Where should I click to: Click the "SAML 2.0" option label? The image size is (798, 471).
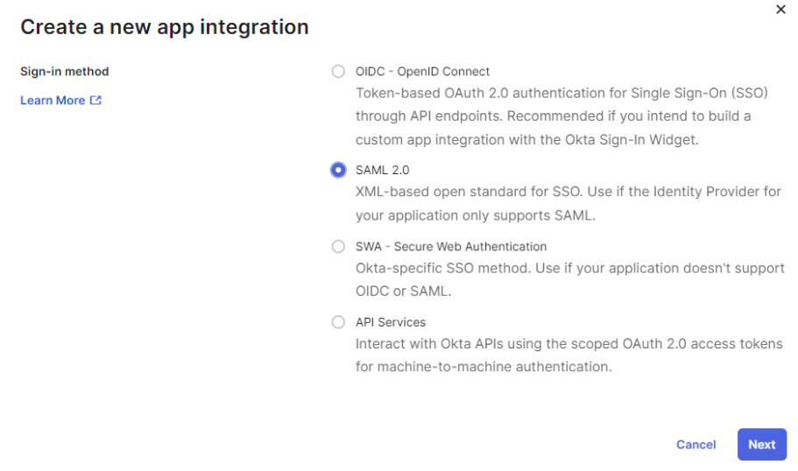382,171
